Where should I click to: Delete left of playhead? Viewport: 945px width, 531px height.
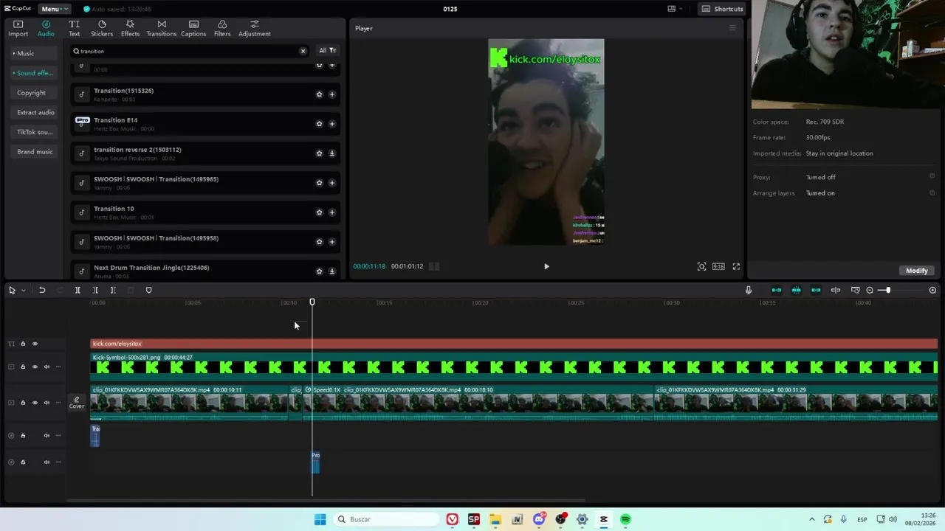pos(95,291)
